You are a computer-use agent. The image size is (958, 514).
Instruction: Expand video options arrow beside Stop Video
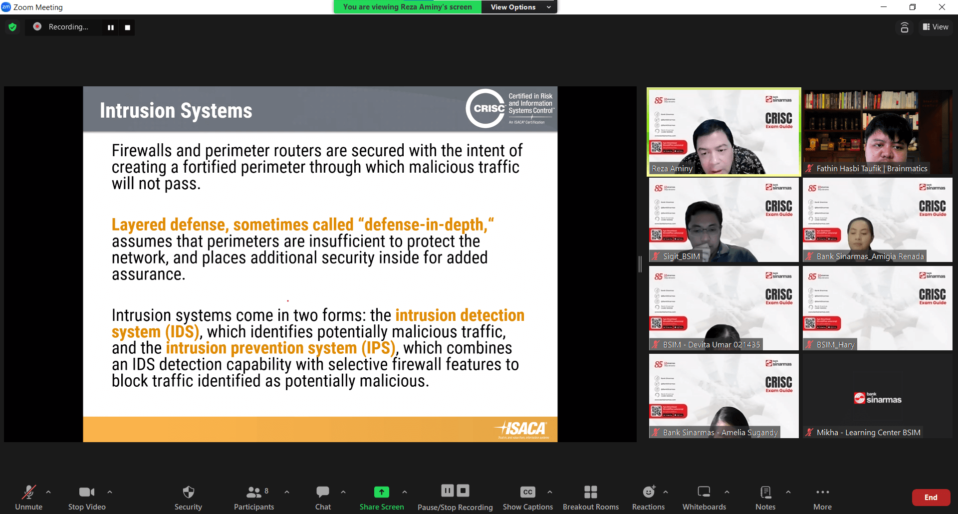pyautogui.click(x=110, y=492)
